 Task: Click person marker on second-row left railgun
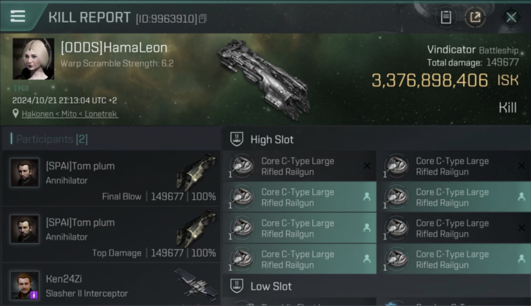367,197
